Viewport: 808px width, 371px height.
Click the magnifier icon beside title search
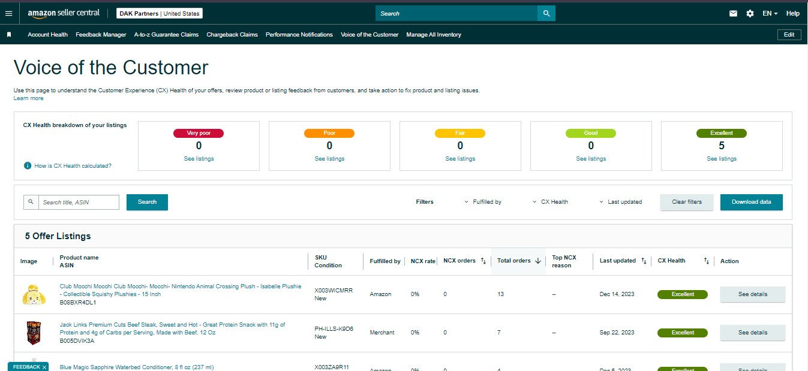[x=31, y=202]
